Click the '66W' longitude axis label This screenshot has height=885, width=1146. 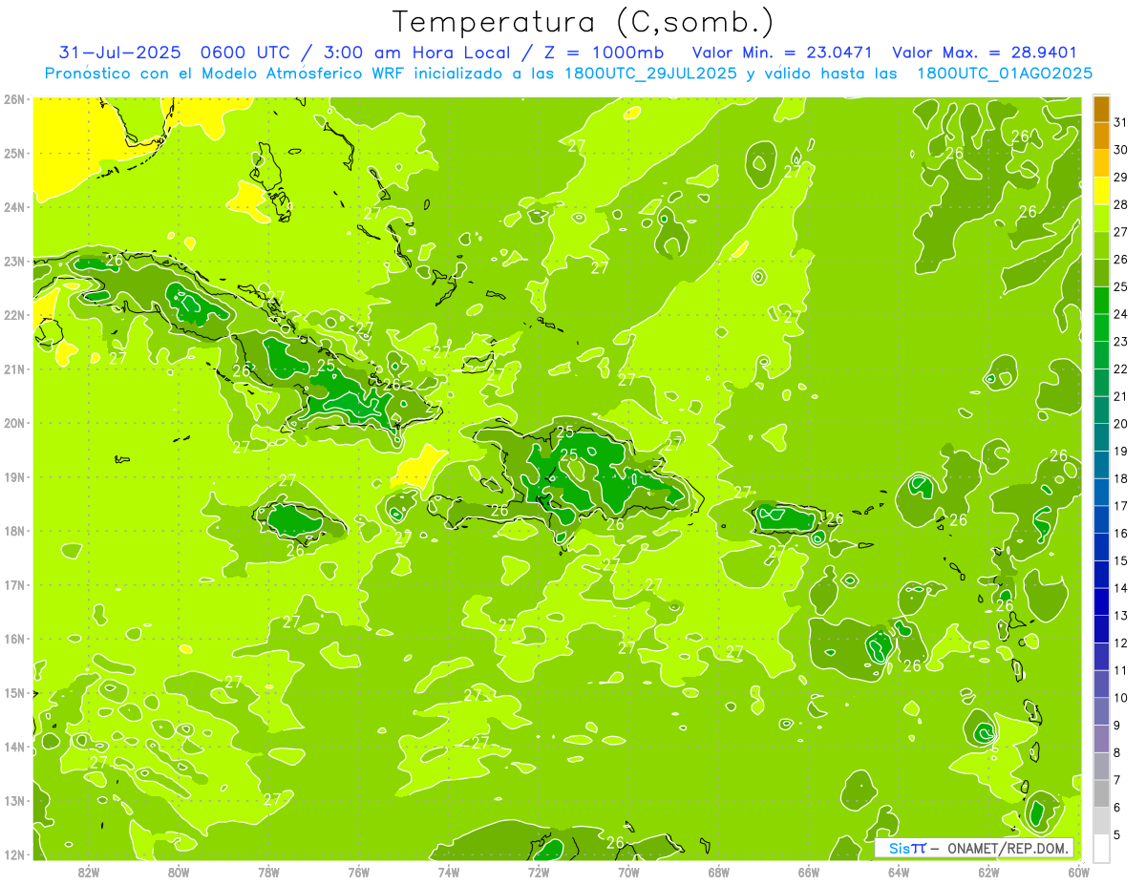point(809,872)
